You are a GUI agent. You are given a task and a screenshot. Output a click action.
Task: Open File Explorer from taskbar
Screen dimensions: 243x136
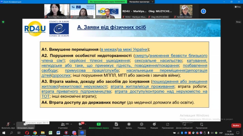click(x=43, y=133)
